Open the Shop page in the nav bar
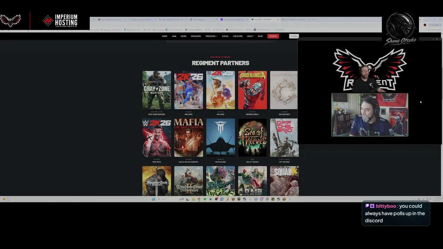443x249 pixels. [260, 36]
